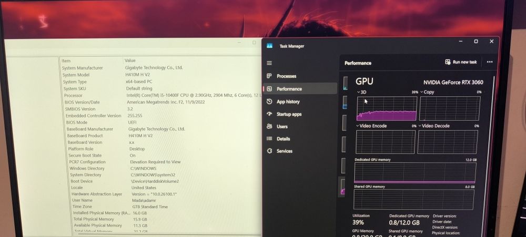Image resolution: width=526 pixels, height=237 pixels.
Task: Select the Available Physical Memory row
Action: [167, 225]
